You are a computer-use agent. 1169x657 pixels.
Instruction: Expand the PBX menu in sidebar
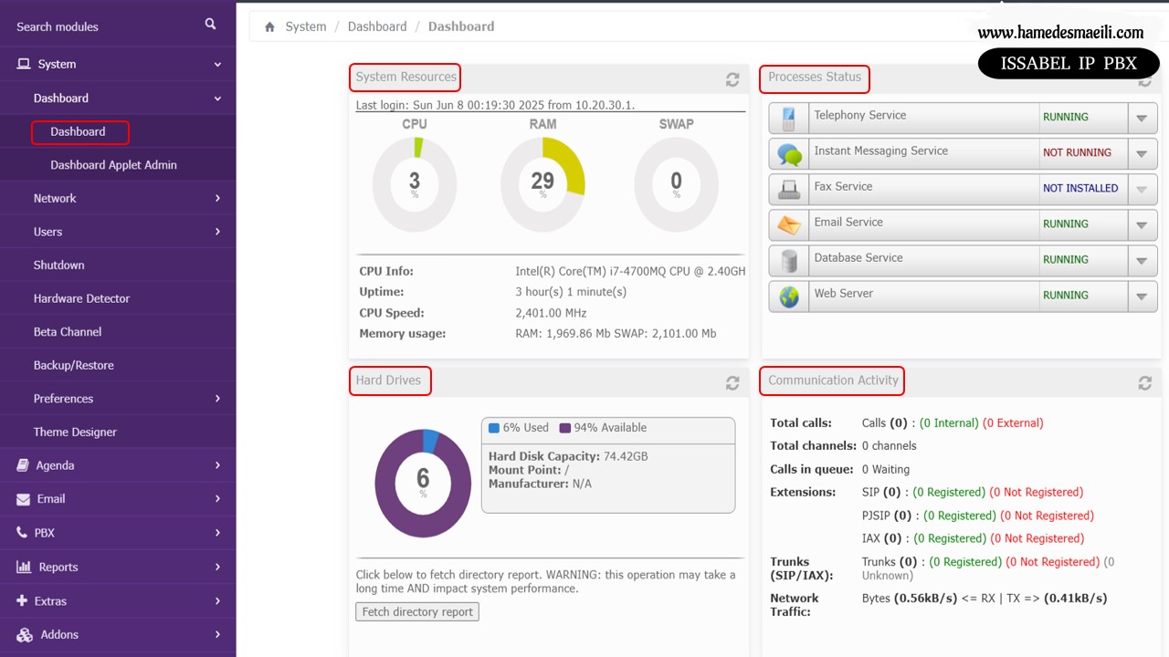pyautogui.click(x=118, y=533)
